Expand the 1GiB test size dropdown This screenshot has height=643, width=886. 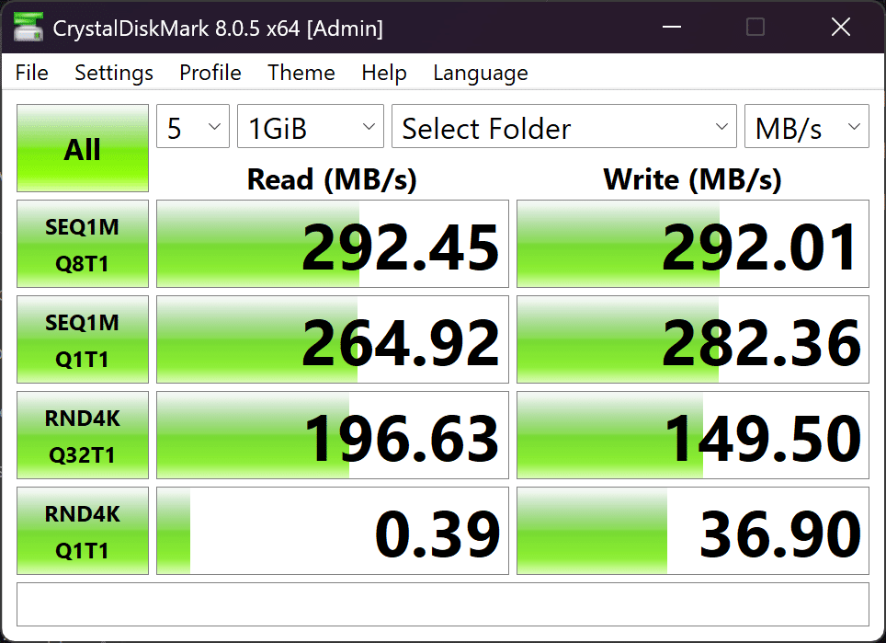[x=311, y=127]
